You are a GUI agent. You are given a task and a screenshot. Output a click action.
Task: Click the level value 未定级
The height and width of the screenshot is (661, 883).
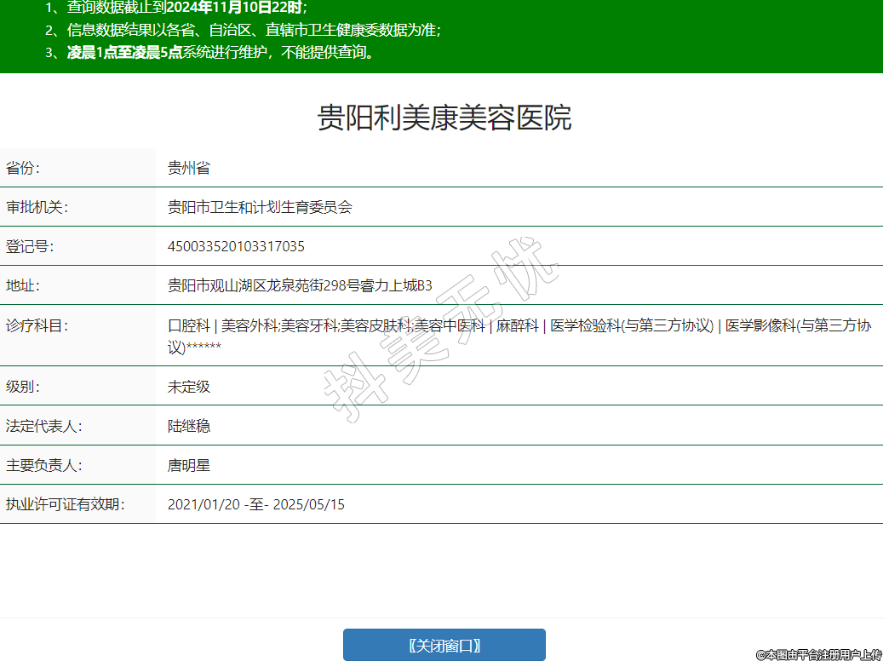point(188,387)
